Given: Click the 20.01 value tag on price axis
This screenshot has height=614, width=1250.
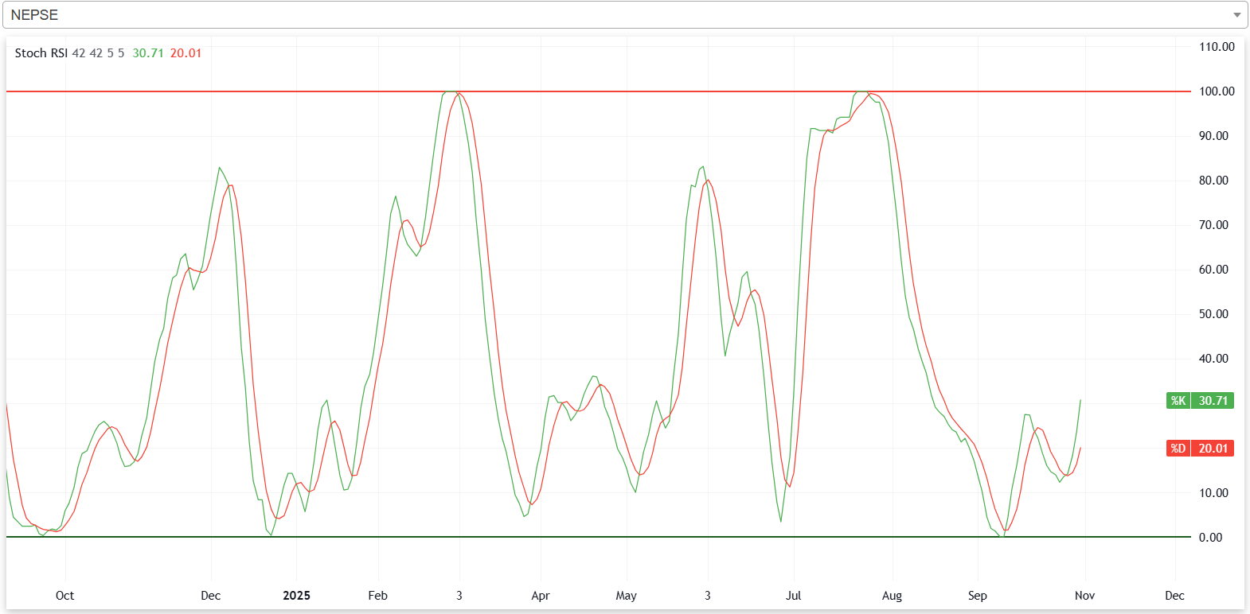Looking at the screenshot, I should (x=1213, y=449).
